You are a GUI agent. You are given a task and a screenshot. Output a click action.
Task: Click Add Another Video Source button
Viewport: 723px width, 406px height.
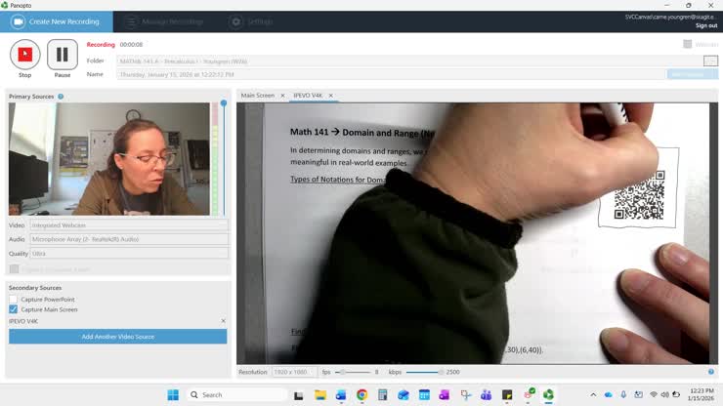(117, 337)
